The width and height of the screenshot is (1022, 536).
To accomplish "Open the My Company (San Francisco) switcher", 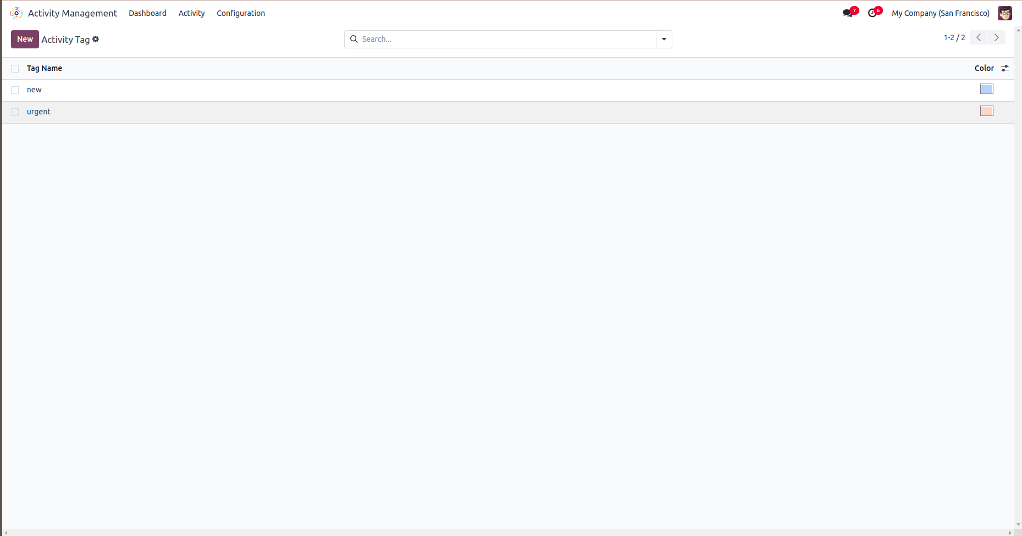I will (x=941, y=13).
